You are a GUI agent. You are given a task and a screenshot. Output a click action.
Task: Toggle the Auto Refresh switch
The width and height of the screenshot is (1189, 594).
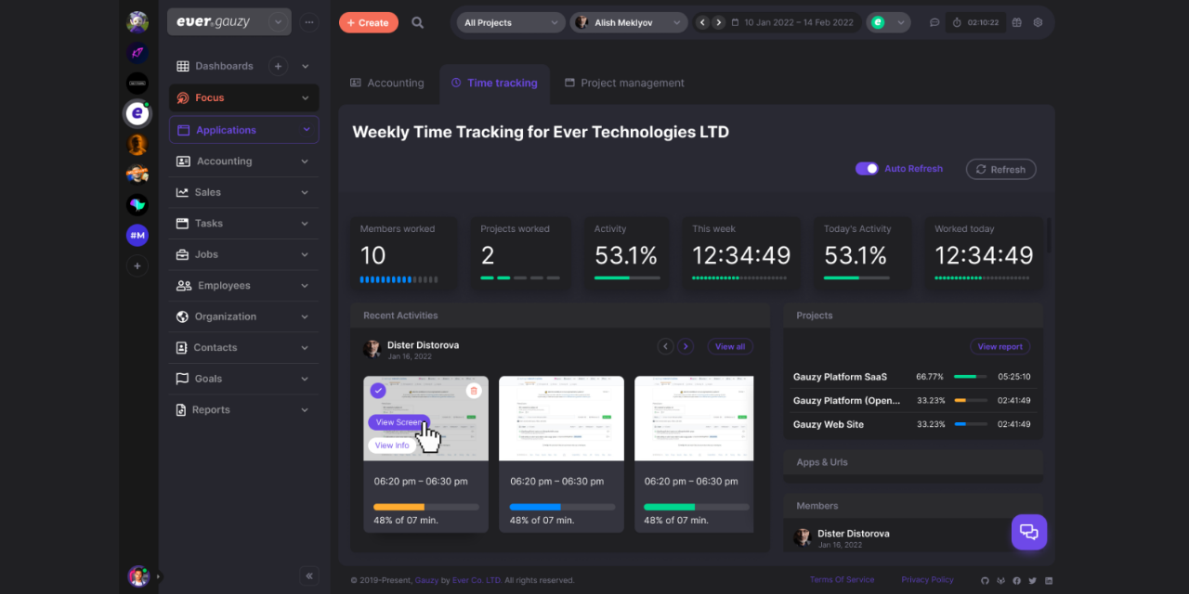[x=867, y=169]
